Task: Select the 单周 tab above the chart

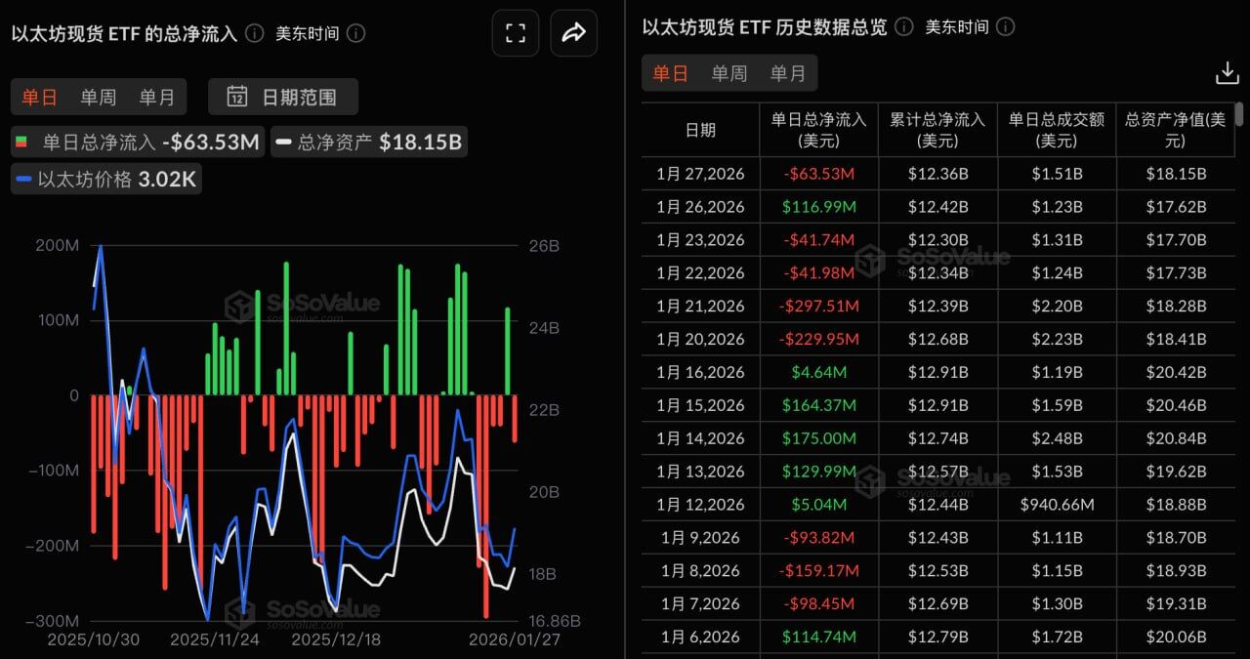Action: click(x=98, y=97)
